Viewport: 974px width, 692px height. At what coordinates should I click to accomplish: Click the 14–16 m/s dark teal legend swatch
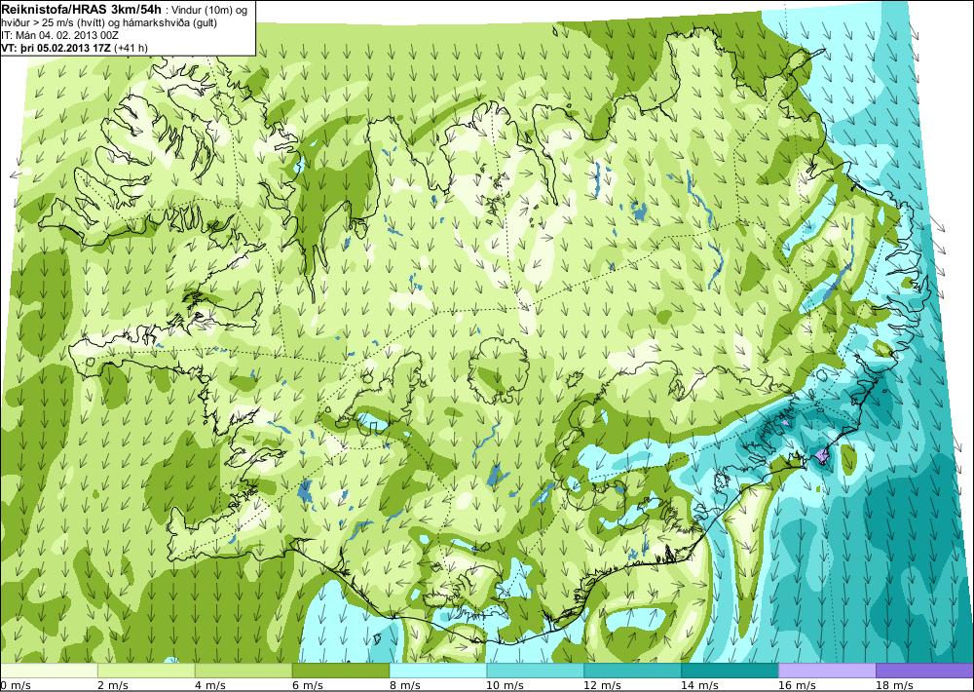pyautogui.click(x=730, y=671)
